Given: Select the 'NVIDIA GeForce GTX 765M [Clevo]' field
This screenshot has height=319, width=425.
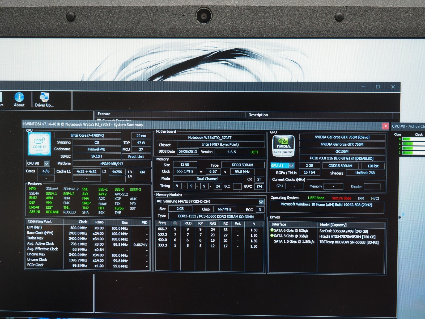Looking at the screenshot, I should coord(342,137).
